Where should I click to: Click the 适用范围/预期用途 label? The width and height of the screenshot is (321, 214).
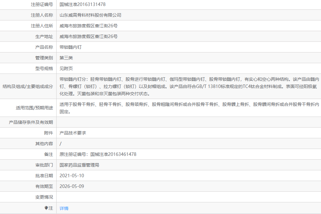[34, 108]
